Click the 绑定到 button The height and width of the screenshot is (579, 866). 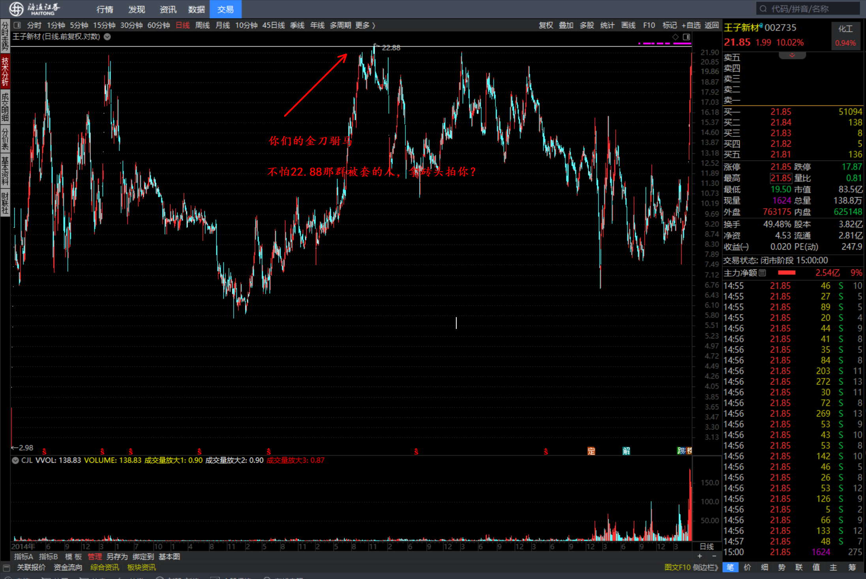coord(143,557)
